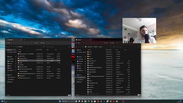Viewport: 183px width, 103px height.
Task: Go back in the Content window
Action: tap(76, 47)
